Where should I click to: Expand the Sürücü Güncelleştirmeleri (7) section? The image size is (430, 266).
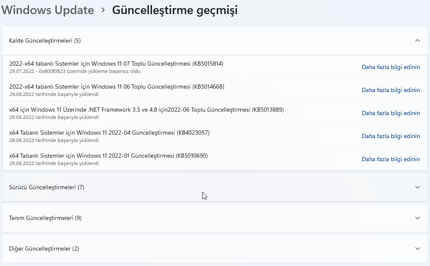tap(418, 187)
